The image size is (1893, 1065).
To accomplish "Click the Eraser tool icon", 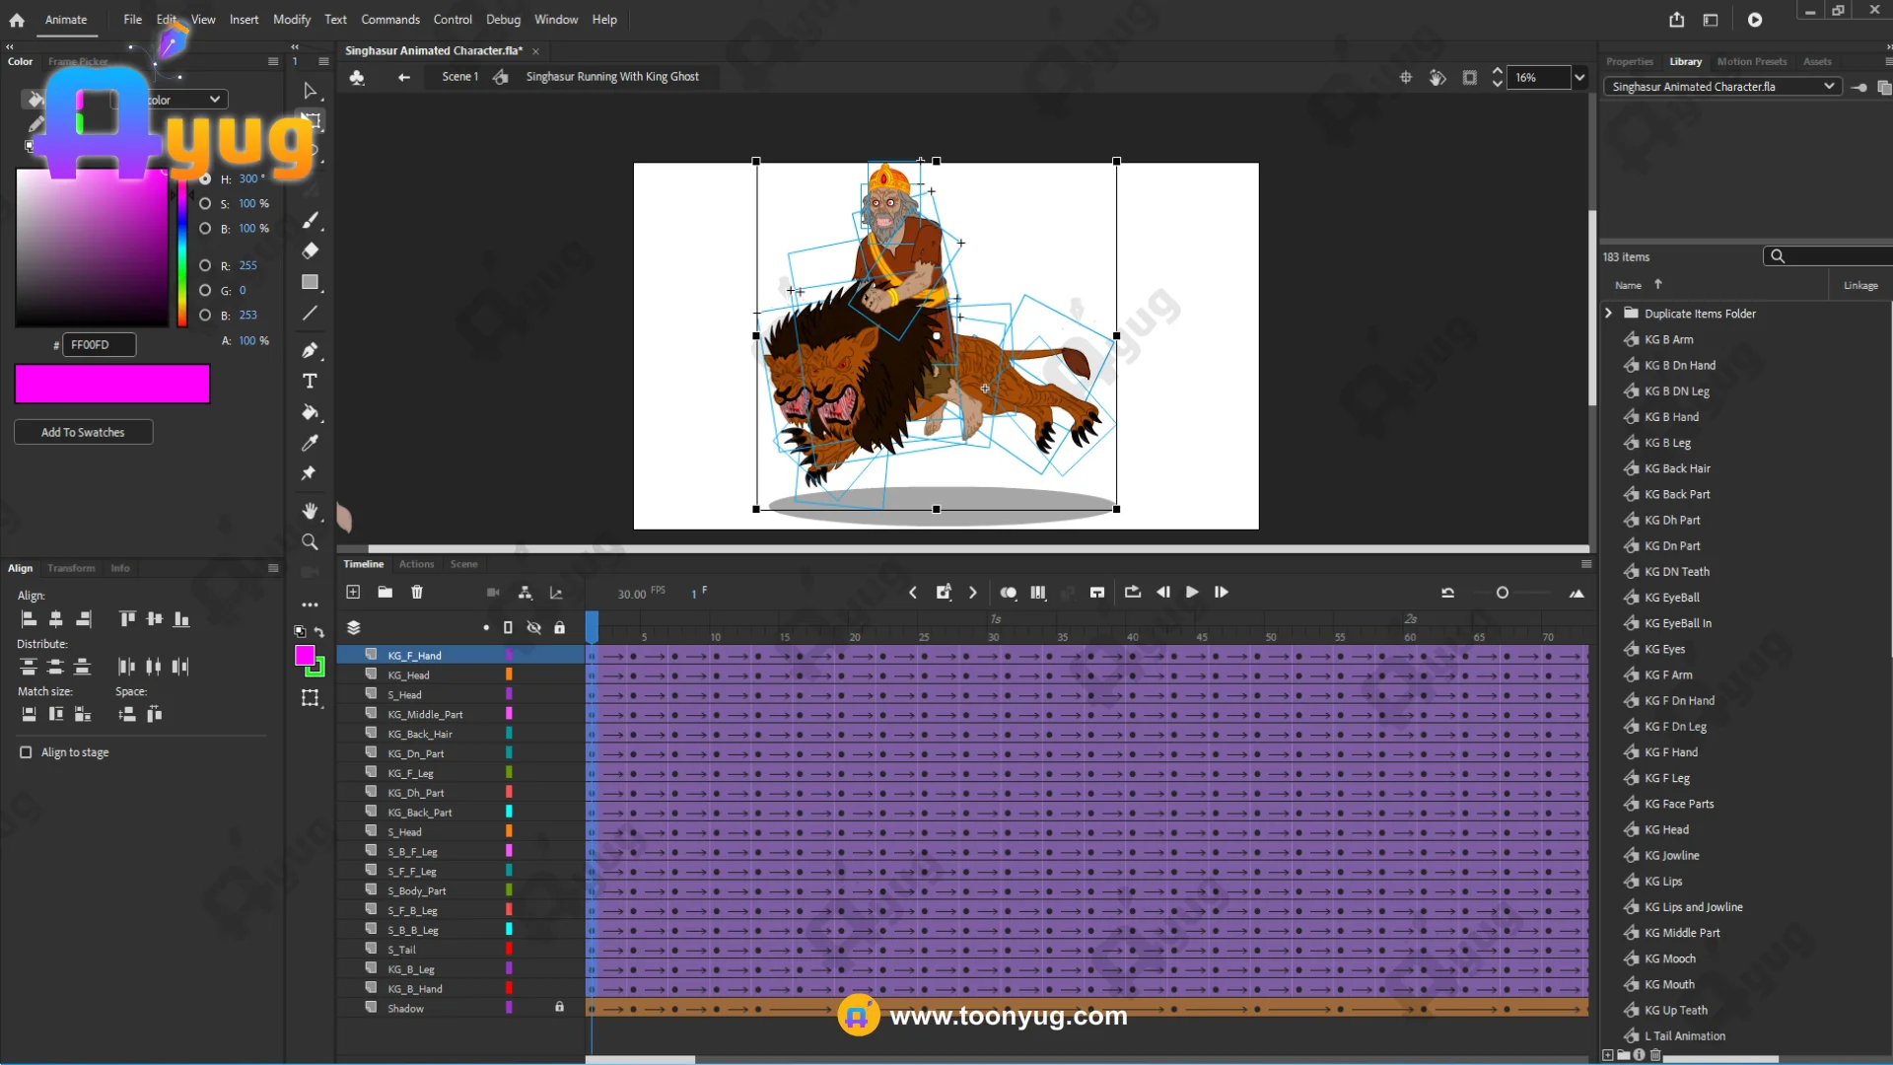I will point(310,250).
